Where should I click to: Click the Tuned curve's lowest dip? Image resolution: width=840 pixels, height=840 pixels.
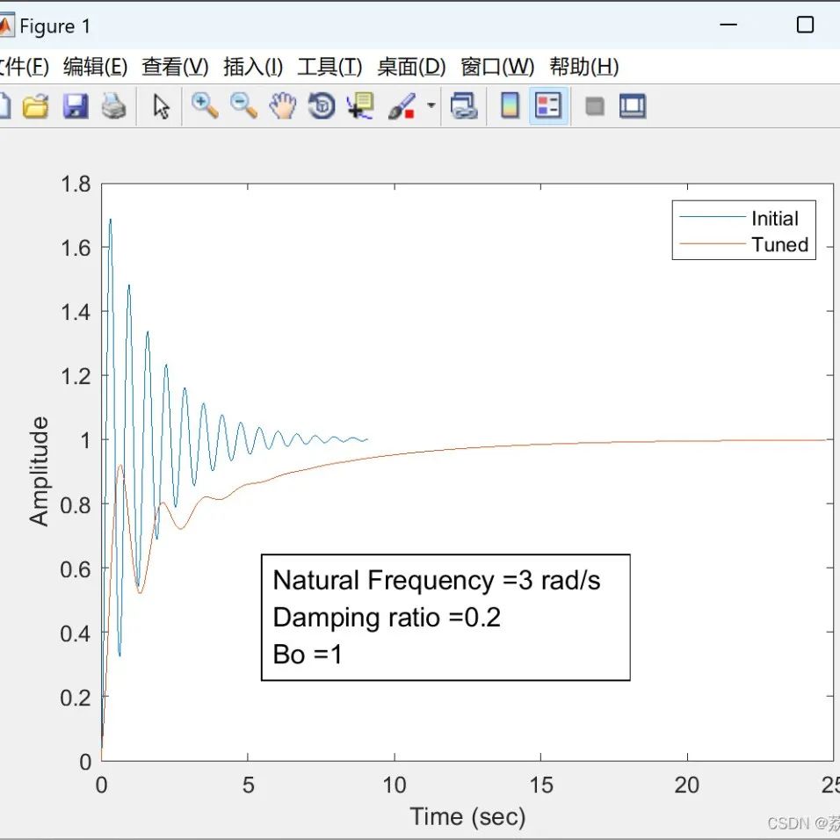point(140,592)
